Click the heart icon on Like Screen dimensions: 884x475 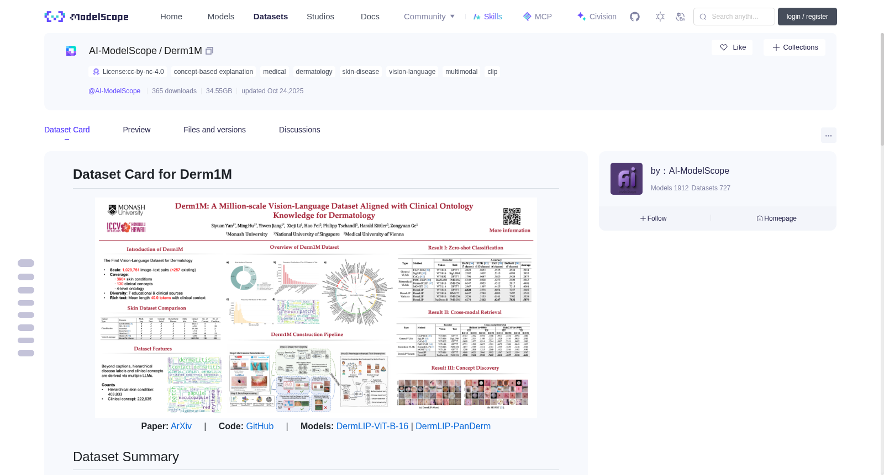point(724,47)
